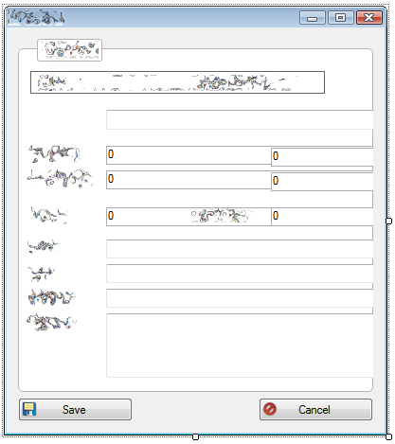The image size is (395, 444).
Task: Click the bordered banner box below the group header
Action: [x=177, y=82]
